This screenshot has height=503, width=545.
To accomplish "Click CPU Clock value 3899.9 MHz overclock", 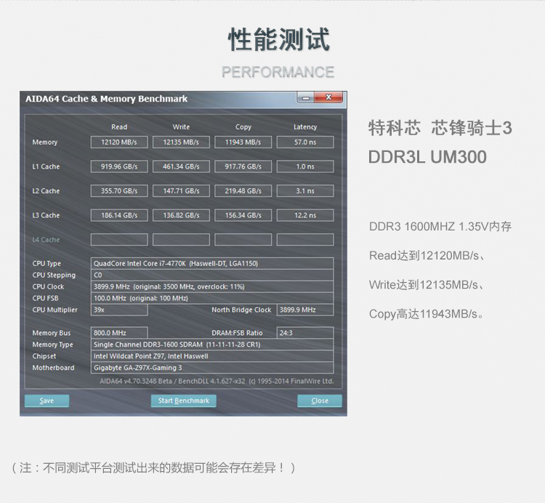I will (212, 286).
